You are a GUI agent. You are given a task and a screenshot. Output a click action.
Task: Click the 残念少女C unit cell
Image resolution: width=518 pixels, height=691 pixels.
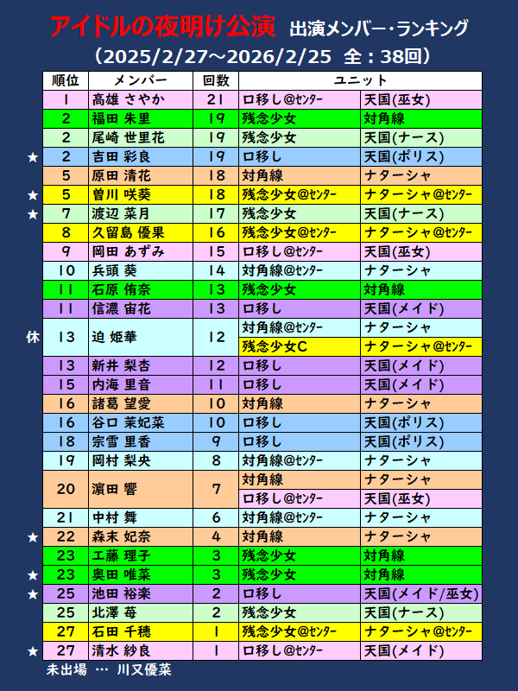(x=300, y=347)
